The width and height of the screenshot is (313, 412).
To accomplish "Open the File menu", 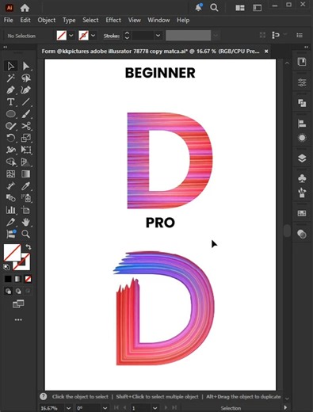I will pos(8,20).
